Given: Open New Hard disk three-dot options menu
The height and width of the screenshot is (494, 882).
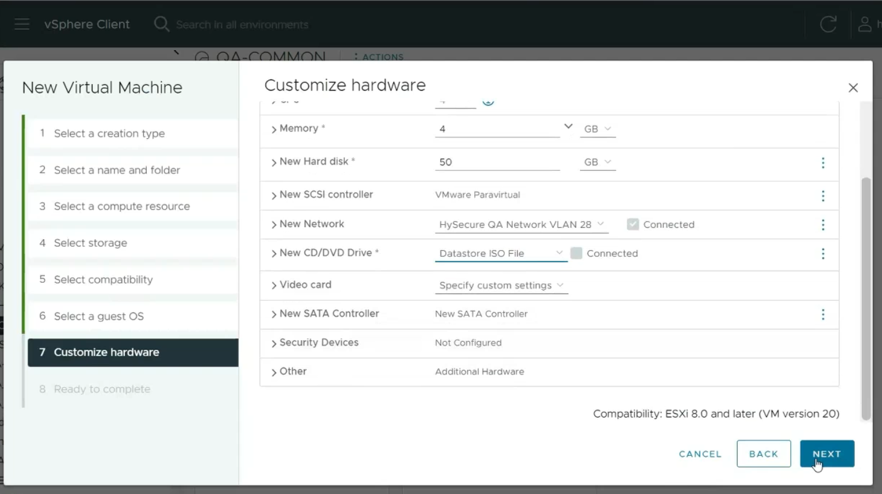Looking at the screenshot, I should 822,163.
